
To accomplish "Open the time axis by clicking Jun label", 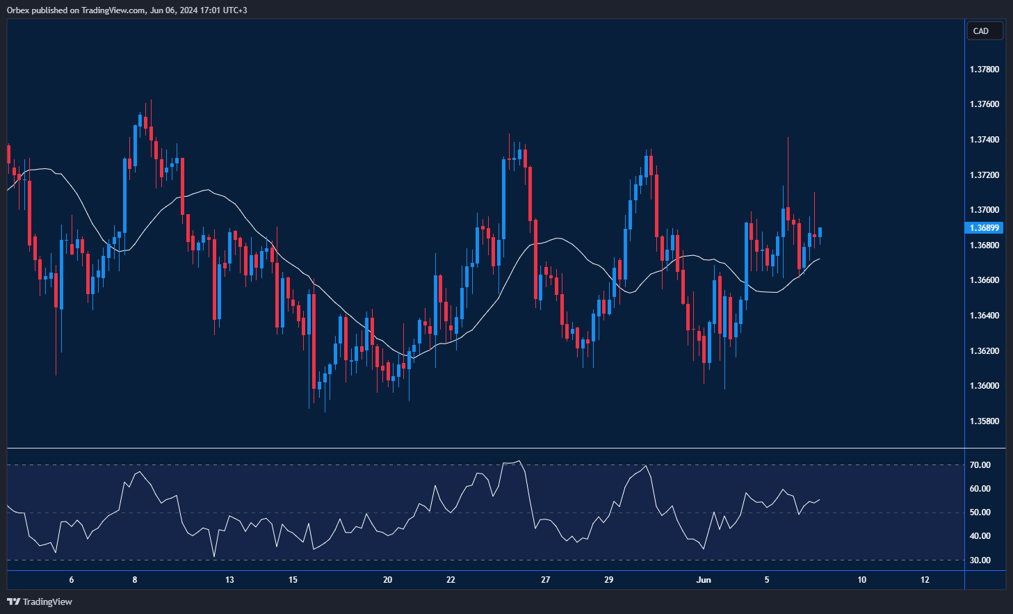I will pos(704,579).
